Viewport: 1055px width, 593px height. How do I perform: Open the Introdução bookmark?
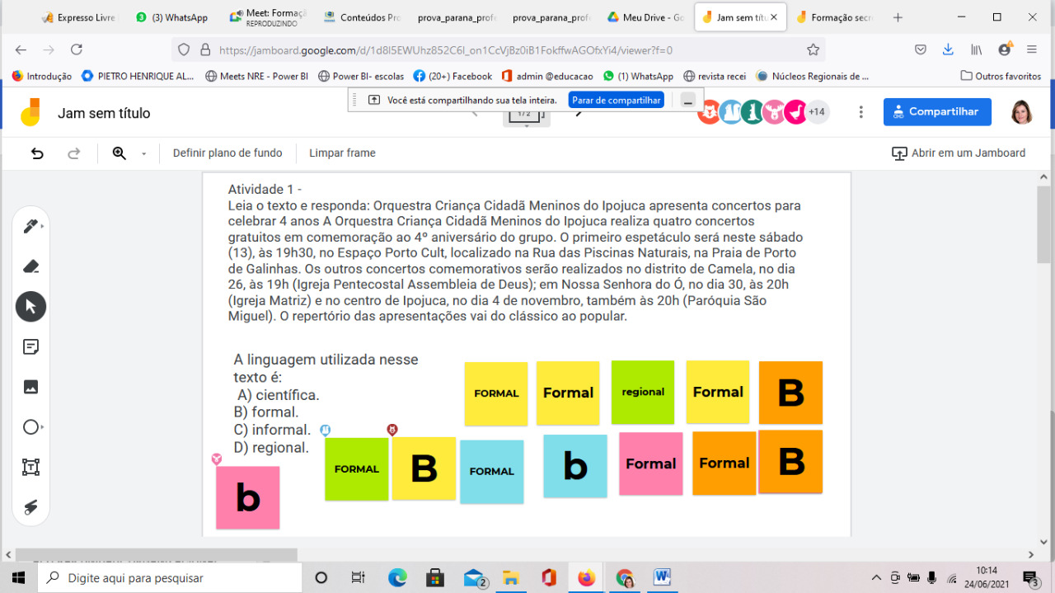(x=42, y=76)
